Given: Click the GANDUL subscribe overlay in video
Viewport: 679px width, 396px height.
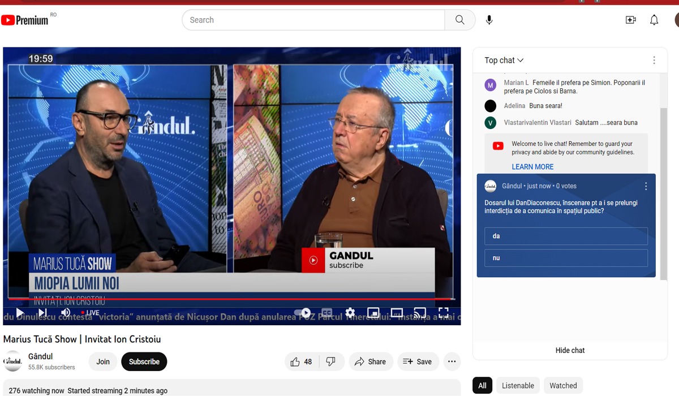Looking at the screenshot, I should pos(368,260).
